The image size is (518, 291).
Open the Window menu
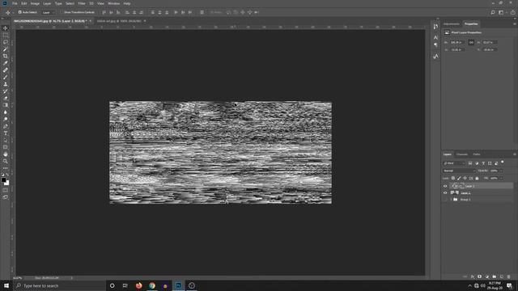113,3
